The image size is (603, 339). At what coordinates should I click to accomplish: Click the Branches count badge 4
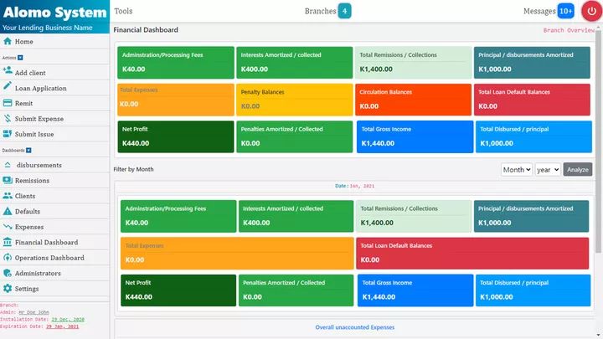coord(344,11)
